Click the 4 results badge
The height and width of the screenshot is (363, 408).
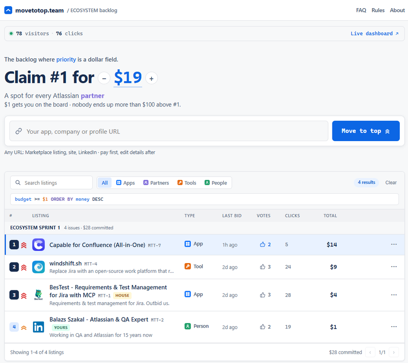pyautogui.click(x=366, y=182)
